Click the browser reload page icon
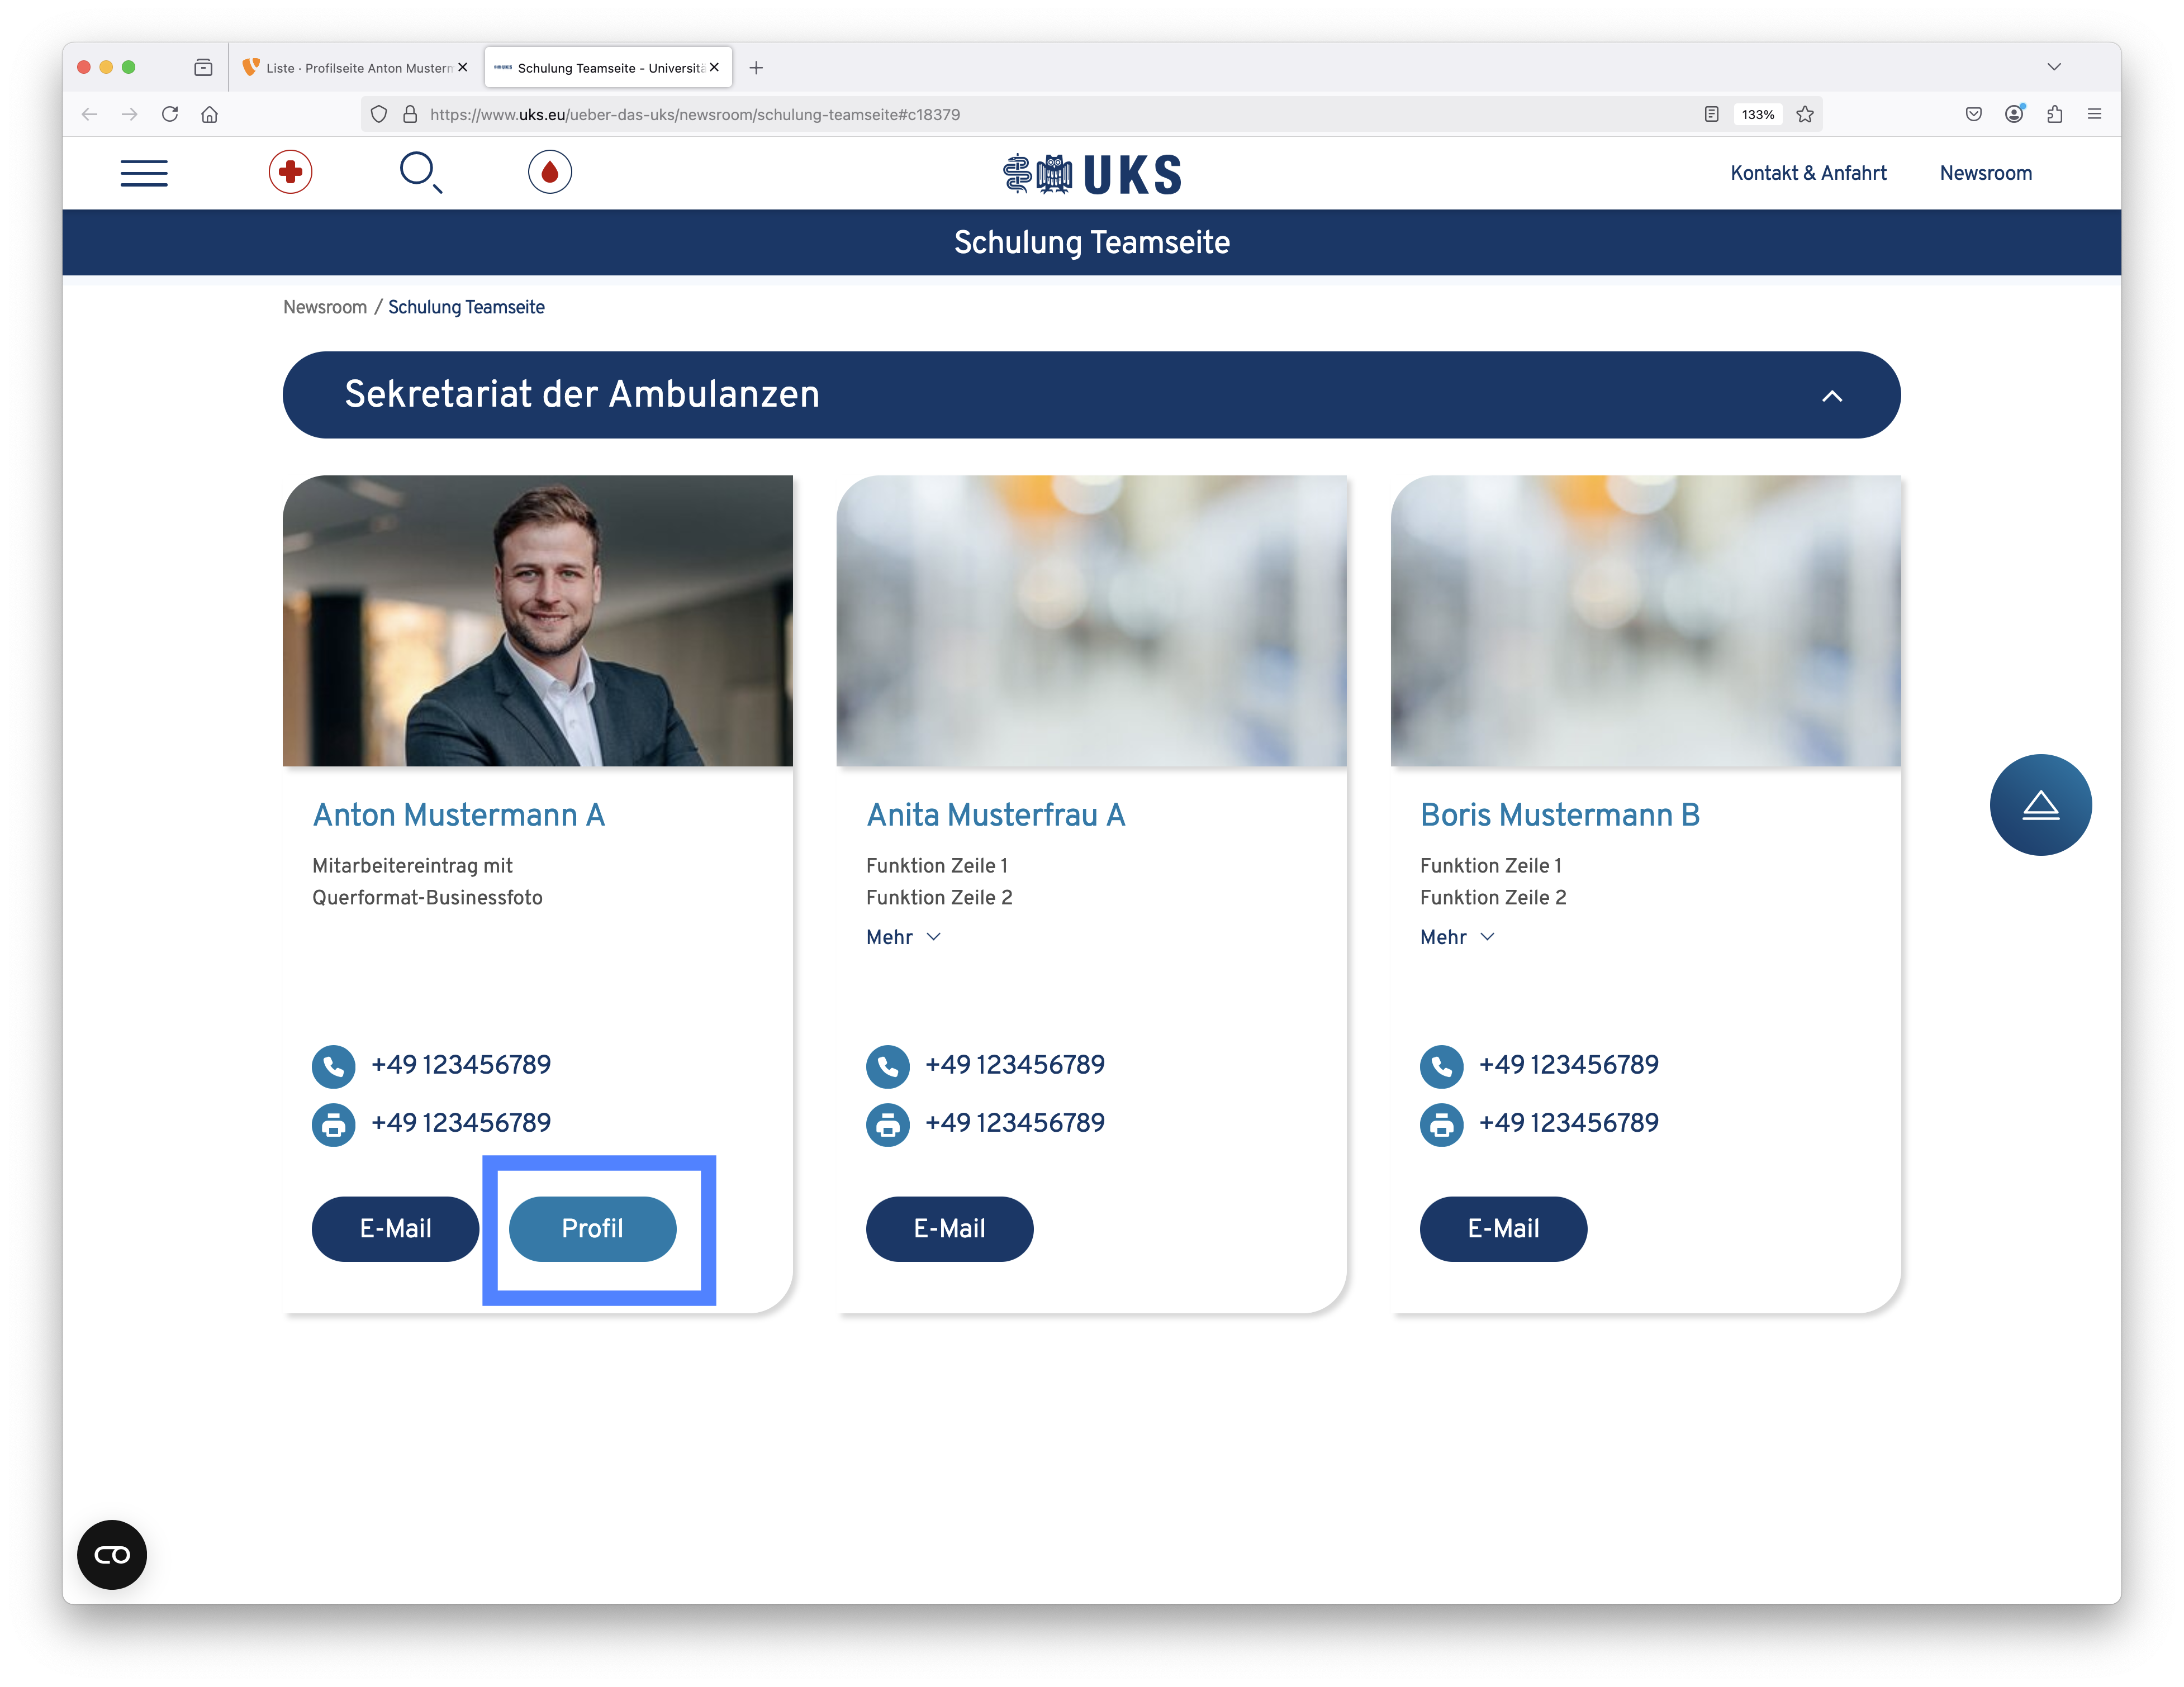This screenshot has width=2184, height=1687. click(x=170, y=114)
